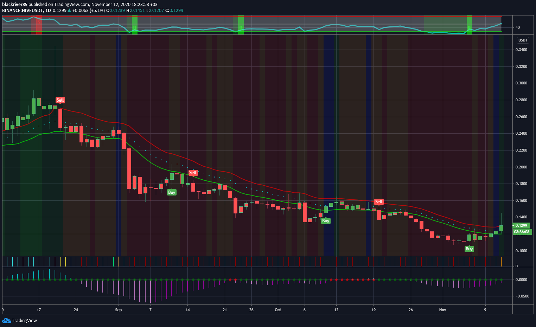Click the date label 26 after October 19
Viewport: 536px width, 327px height.
click(x=411, y=310)
